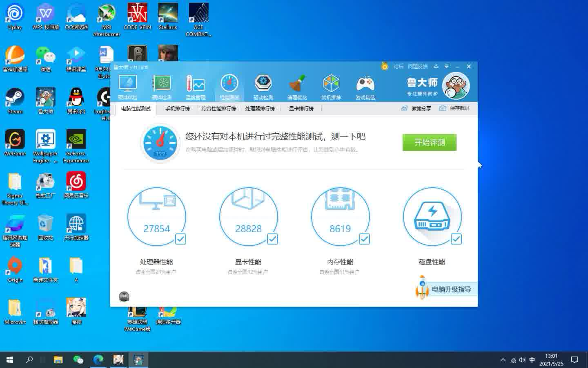
Task: Switch to 处理器排行榜 tab
Action: [260, 108]
